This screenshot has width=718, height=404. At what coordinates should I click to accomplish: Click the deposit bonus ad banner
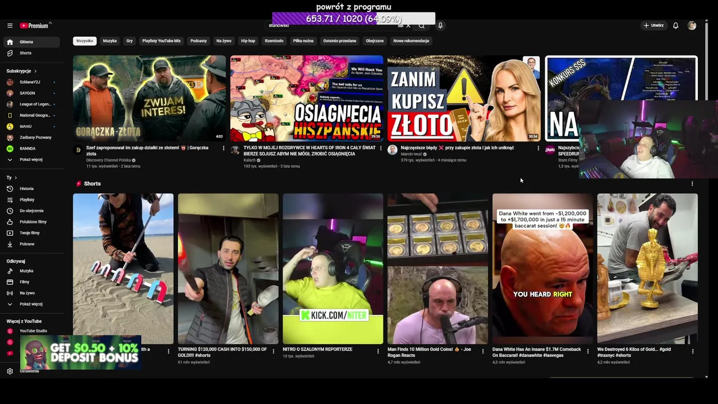(x=80, y=353)
